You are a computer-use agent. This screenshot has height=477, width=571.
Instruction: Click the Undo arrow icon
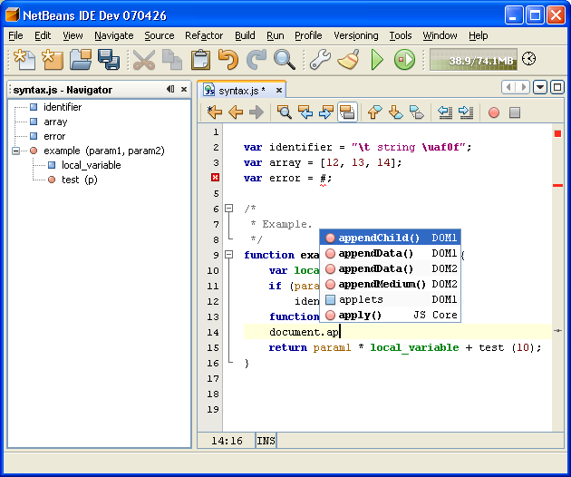(x=228, y=59)
